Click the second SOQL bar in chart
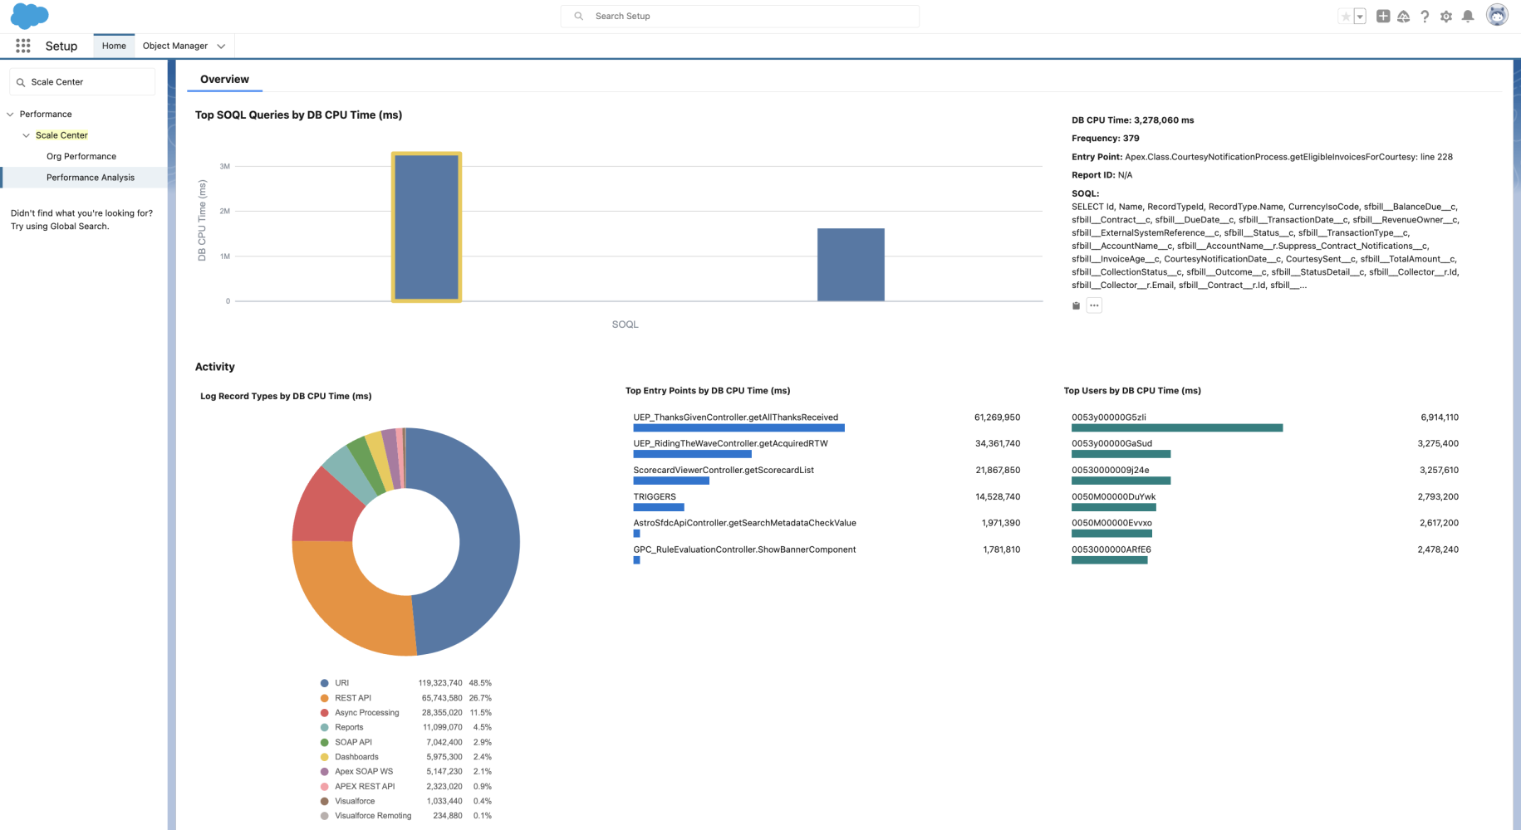1521x830 pixels. click(851, 264)
